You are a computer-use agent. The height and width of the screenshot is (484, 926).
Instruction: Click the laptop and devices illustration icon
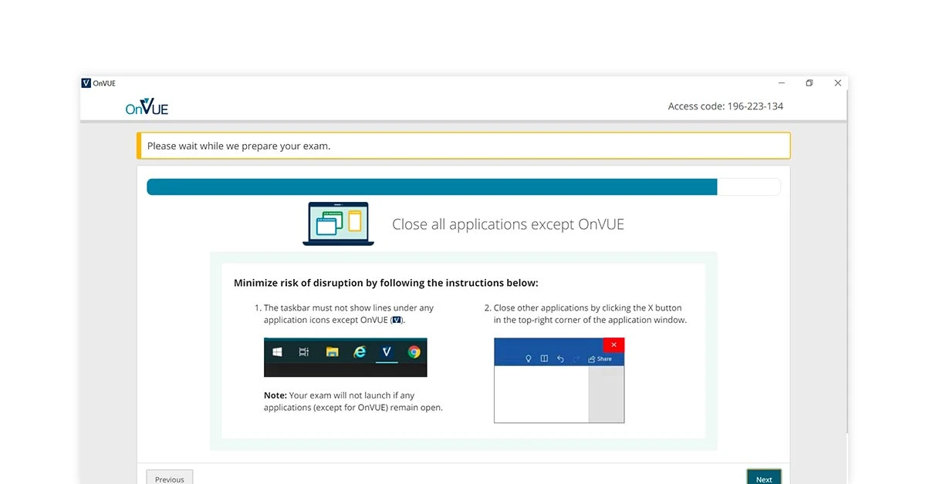point(338,224)
